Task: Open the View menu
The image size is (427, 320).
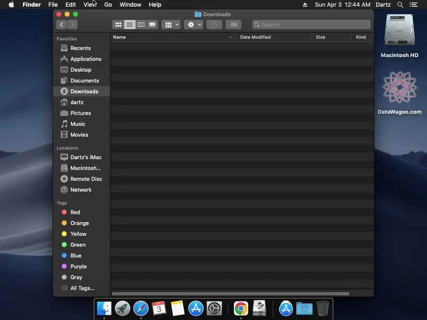Action: click(x=90, y=5)
